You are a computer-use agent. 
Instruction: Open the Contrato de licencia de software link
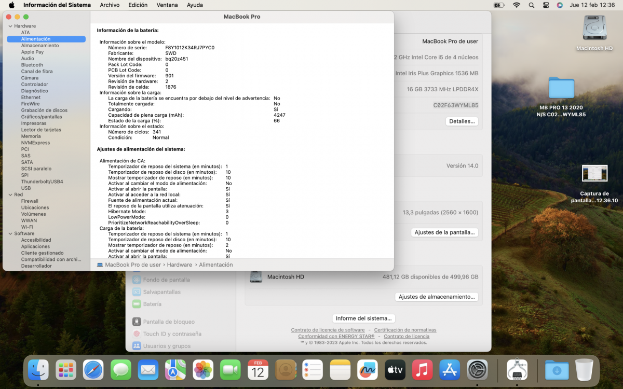[x=328, y=329]
